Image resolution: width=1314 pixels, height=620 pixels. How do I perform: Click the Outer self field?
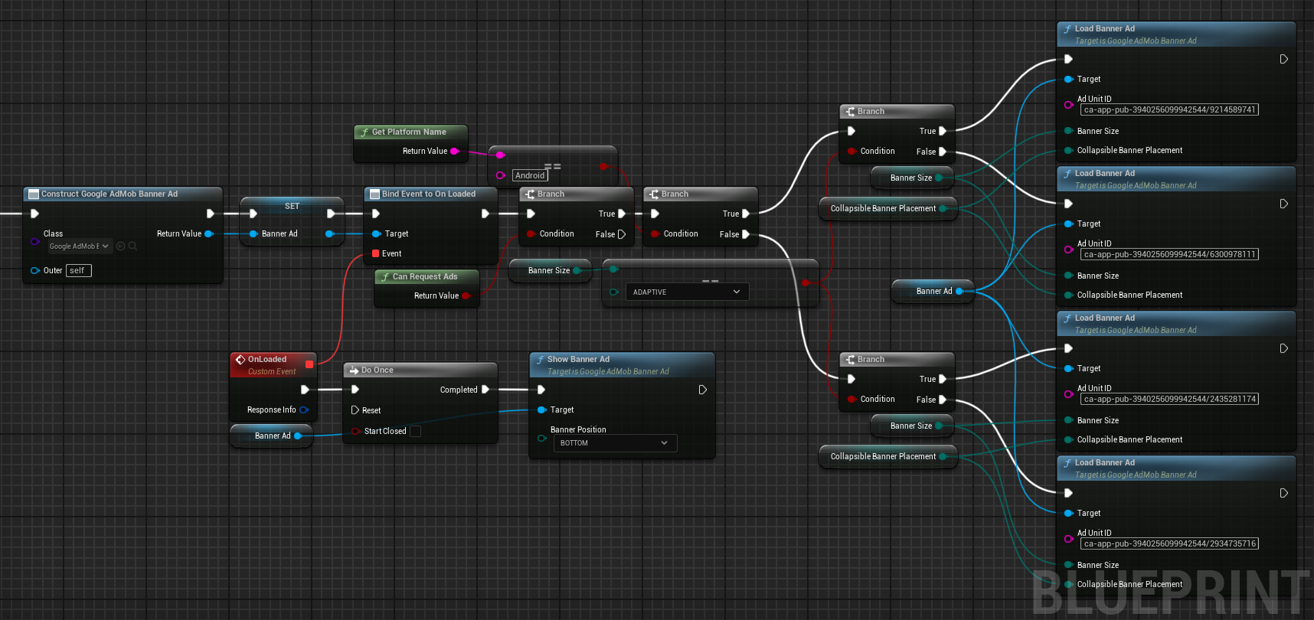pyautogui.click(x=78, y=271)
